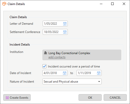The height and width of the screenshot is (104, 130).
Task: Select the Long Bay Correctional Complex institution card
Action: (x=82, y=55)
